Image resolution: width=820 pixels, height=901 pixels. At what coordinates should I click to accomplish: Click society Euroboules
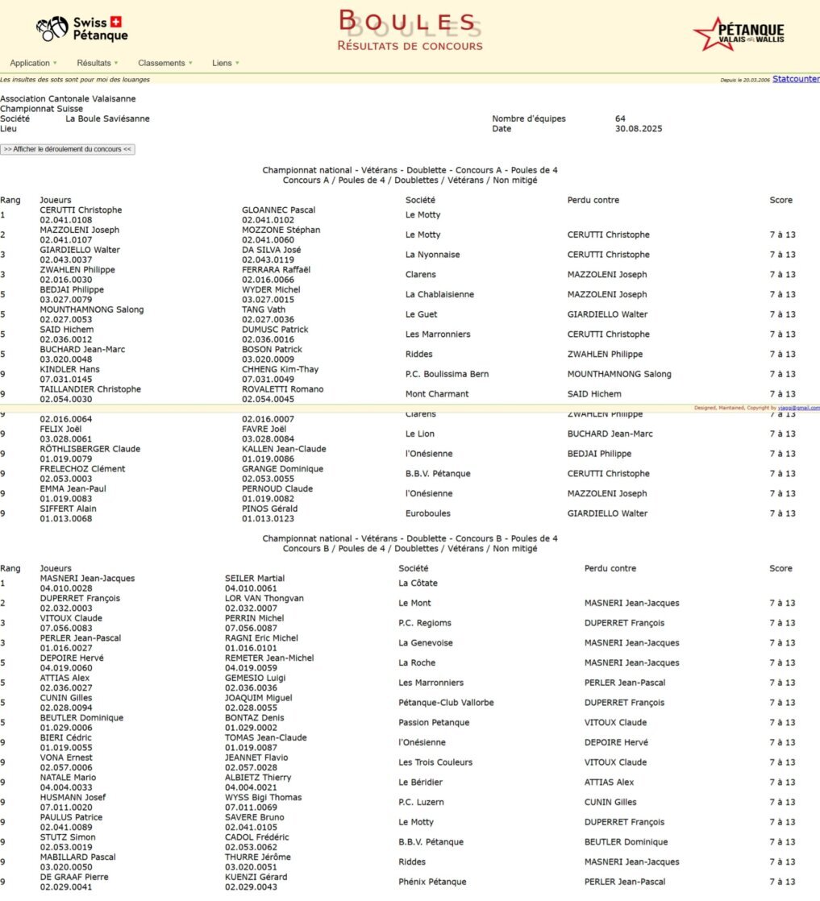coord(428,513)
